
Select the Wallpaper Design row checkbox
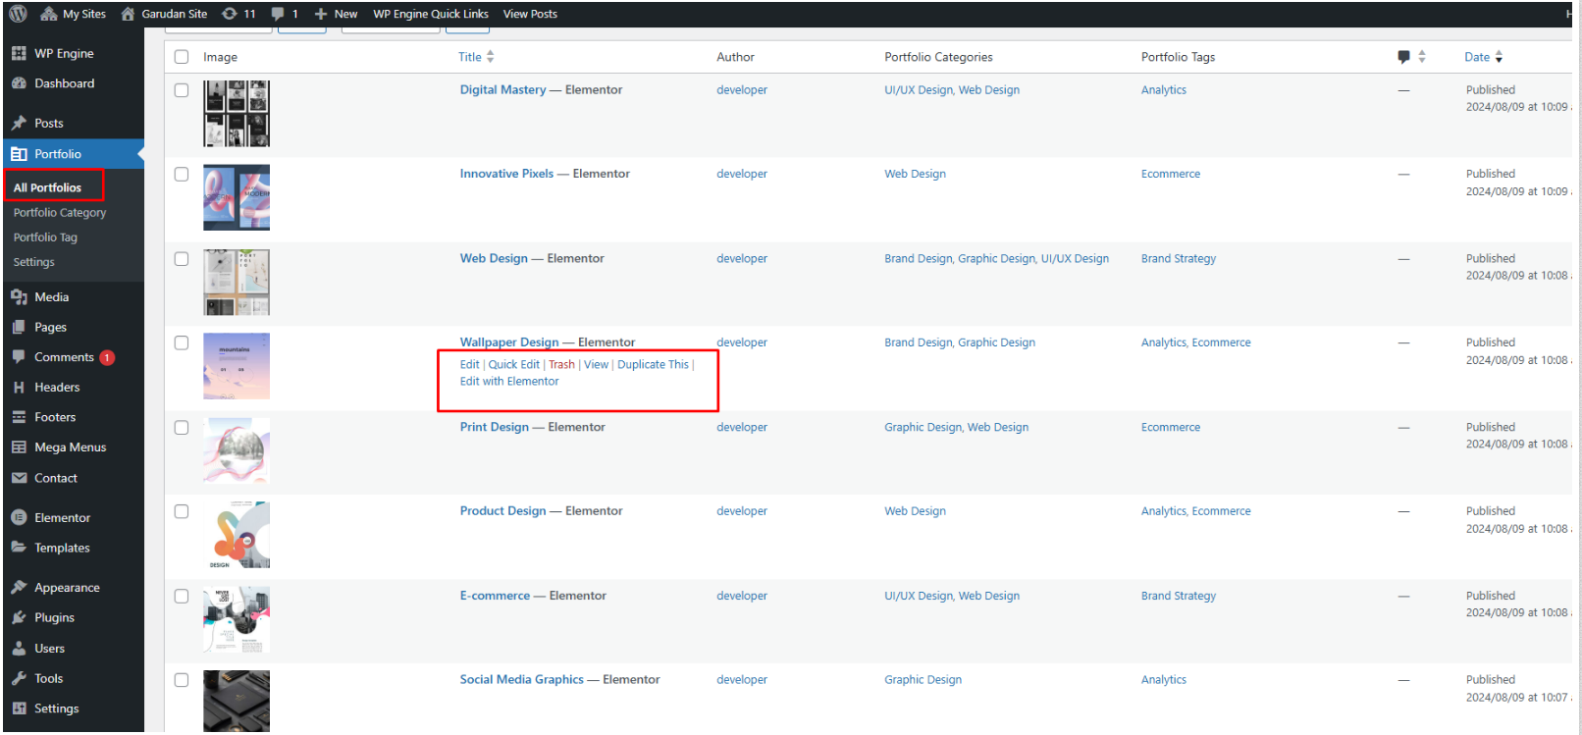[x=182, y=343]
